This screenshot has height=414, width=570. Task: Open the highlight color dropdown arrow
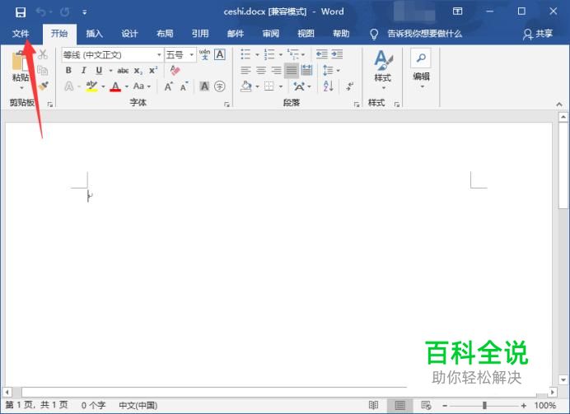click(x=103, y=86)
